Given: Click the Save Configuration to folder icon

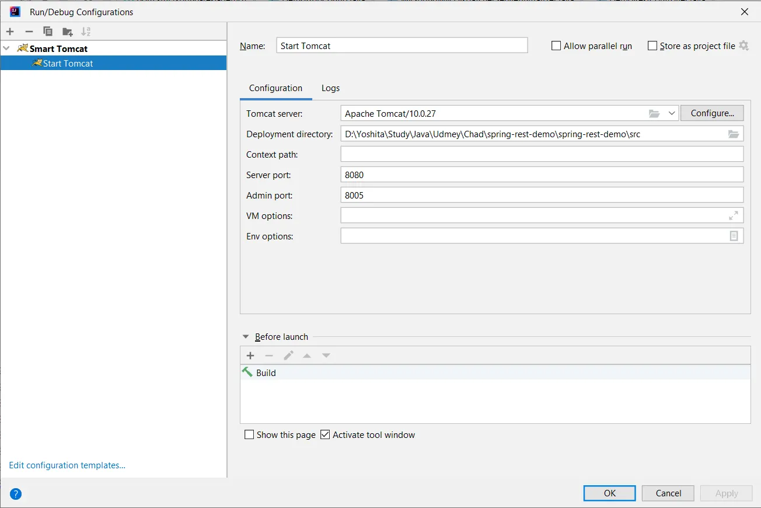Looking at the screenshot, I should (68, 32).
